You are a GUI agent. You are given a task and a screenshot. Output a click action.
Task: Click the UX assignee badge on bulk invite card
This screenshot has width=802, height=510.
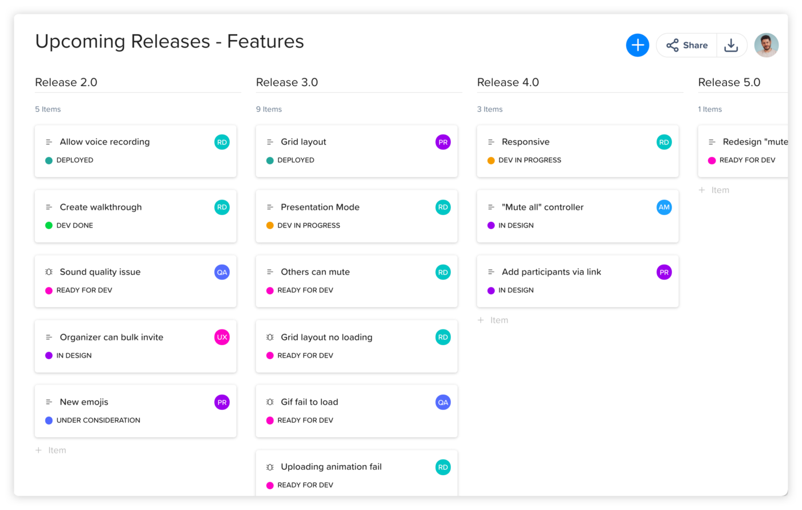coord(222,338)
